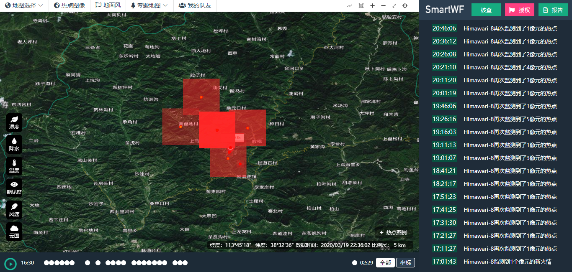Click the 报告 report button
The height and width of the screenshot is (272, 572).
click(553, 10)
